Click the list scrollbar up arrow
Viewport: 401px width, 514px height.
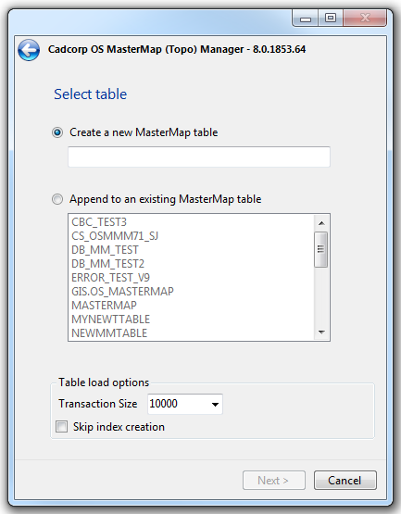(x=321, y=223)
